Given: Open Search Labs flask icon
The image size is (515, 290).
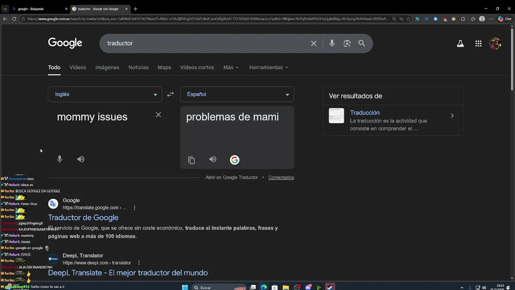Looking at the screenshot, I should [x=460, y=43].
